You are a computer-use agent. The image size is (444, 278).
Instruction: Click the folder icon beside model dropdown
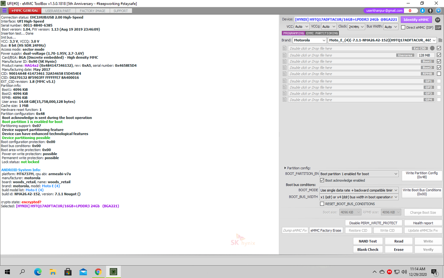440,40
